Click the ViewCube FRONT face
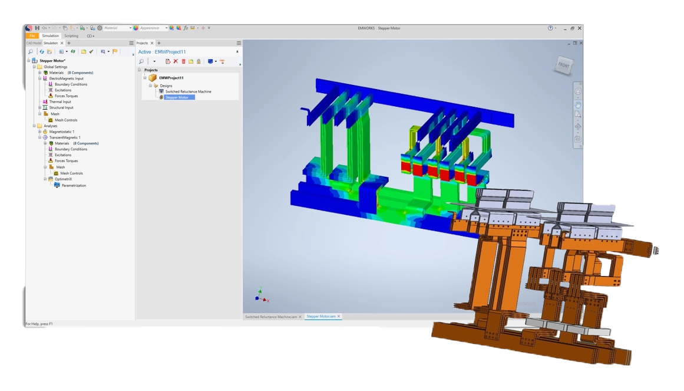The image size is (684, 391). click(x=564, y=65)
